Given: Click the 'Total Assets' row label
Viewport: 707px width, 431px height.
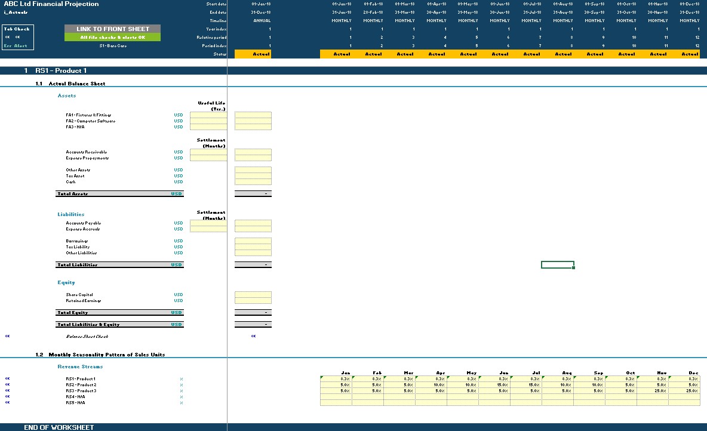Looking at the screenshot, I should point(73,194).
